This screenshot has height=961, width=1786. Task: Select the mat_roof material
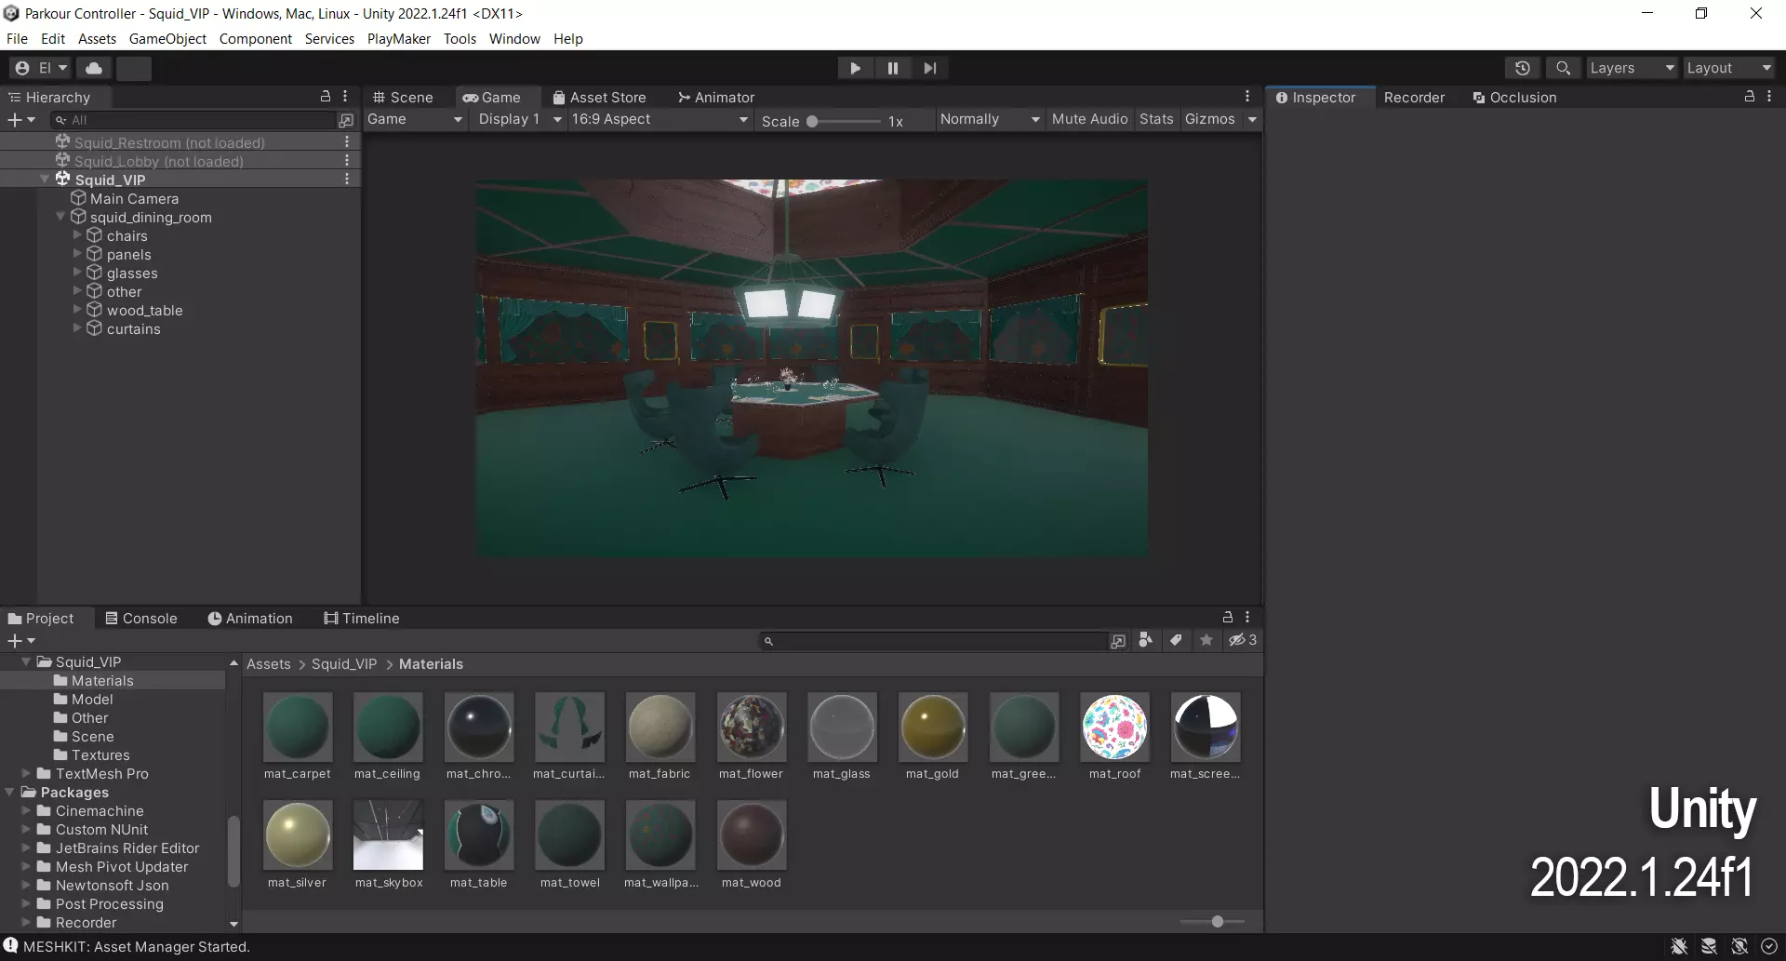tap(1114, 737)
